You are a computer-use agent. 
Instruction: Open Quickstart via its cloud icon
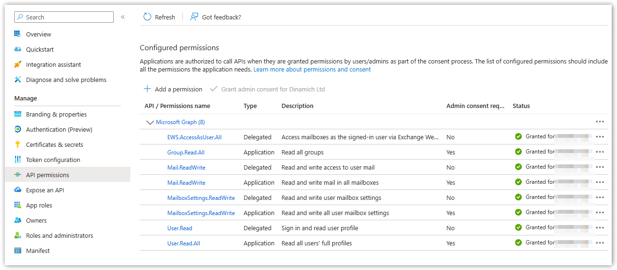[18, 49]
